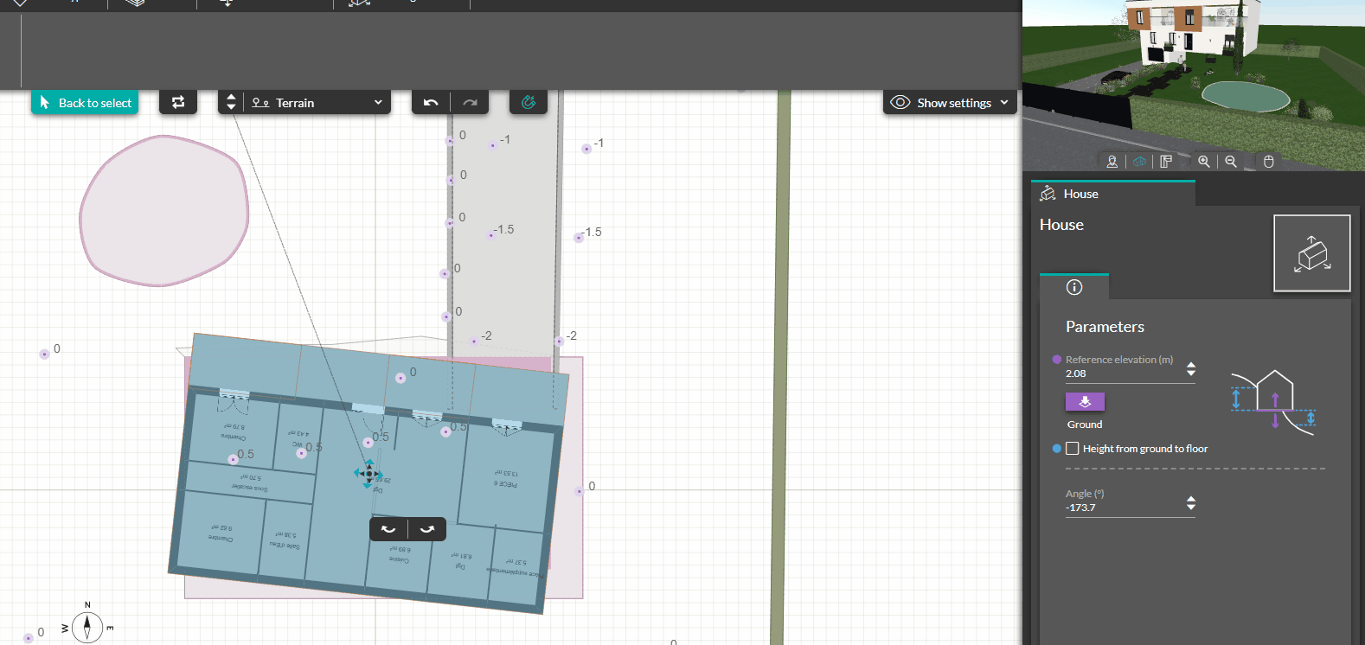Open the info parameters tab

(x=1074, y=287)
